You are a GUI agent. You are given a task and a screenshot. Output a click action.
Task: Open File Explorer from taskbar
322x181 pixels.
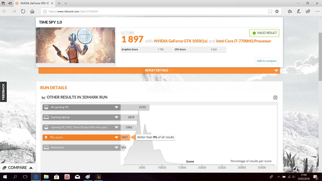pos(46,177)
